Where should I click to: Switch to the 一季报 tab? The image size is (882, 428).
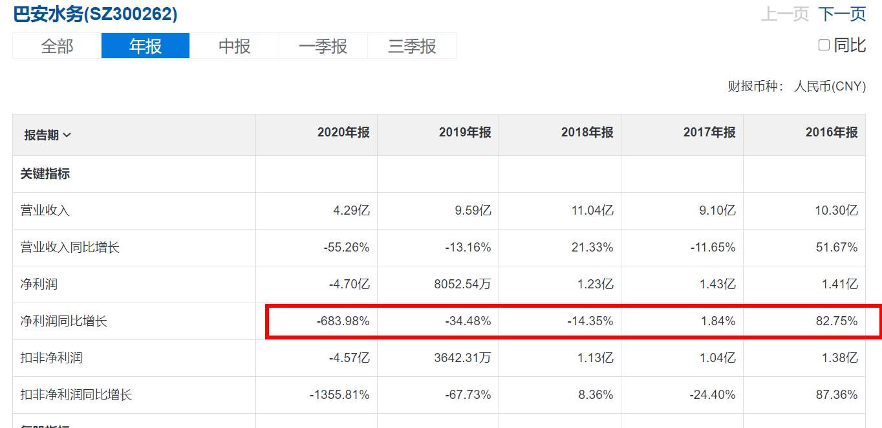coord(323,46)
